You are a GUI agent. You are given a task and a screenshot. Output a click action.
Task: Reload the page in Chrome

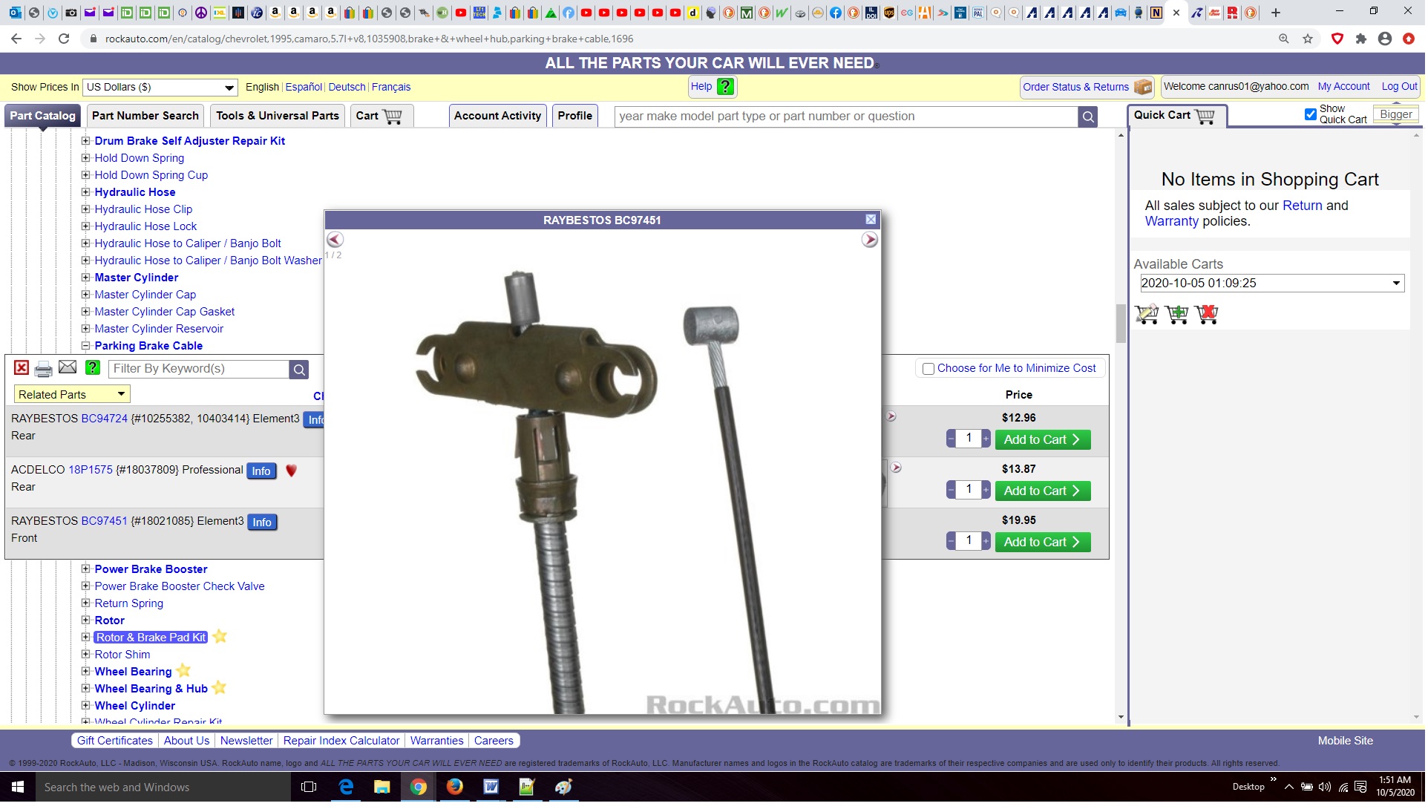[x=64, y=39]
